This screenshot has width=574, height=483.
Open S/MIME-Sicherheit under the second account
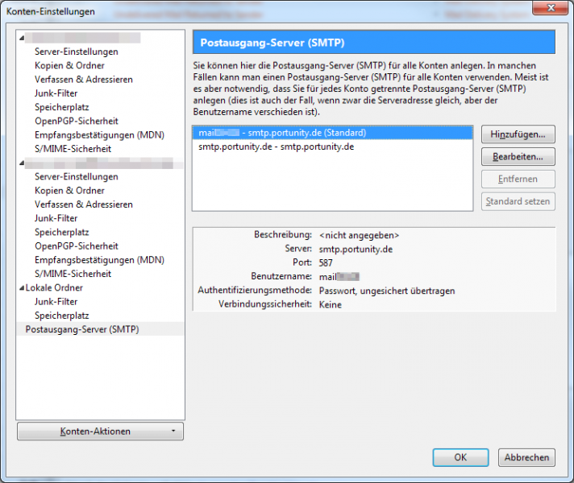(x=73, y=274)
